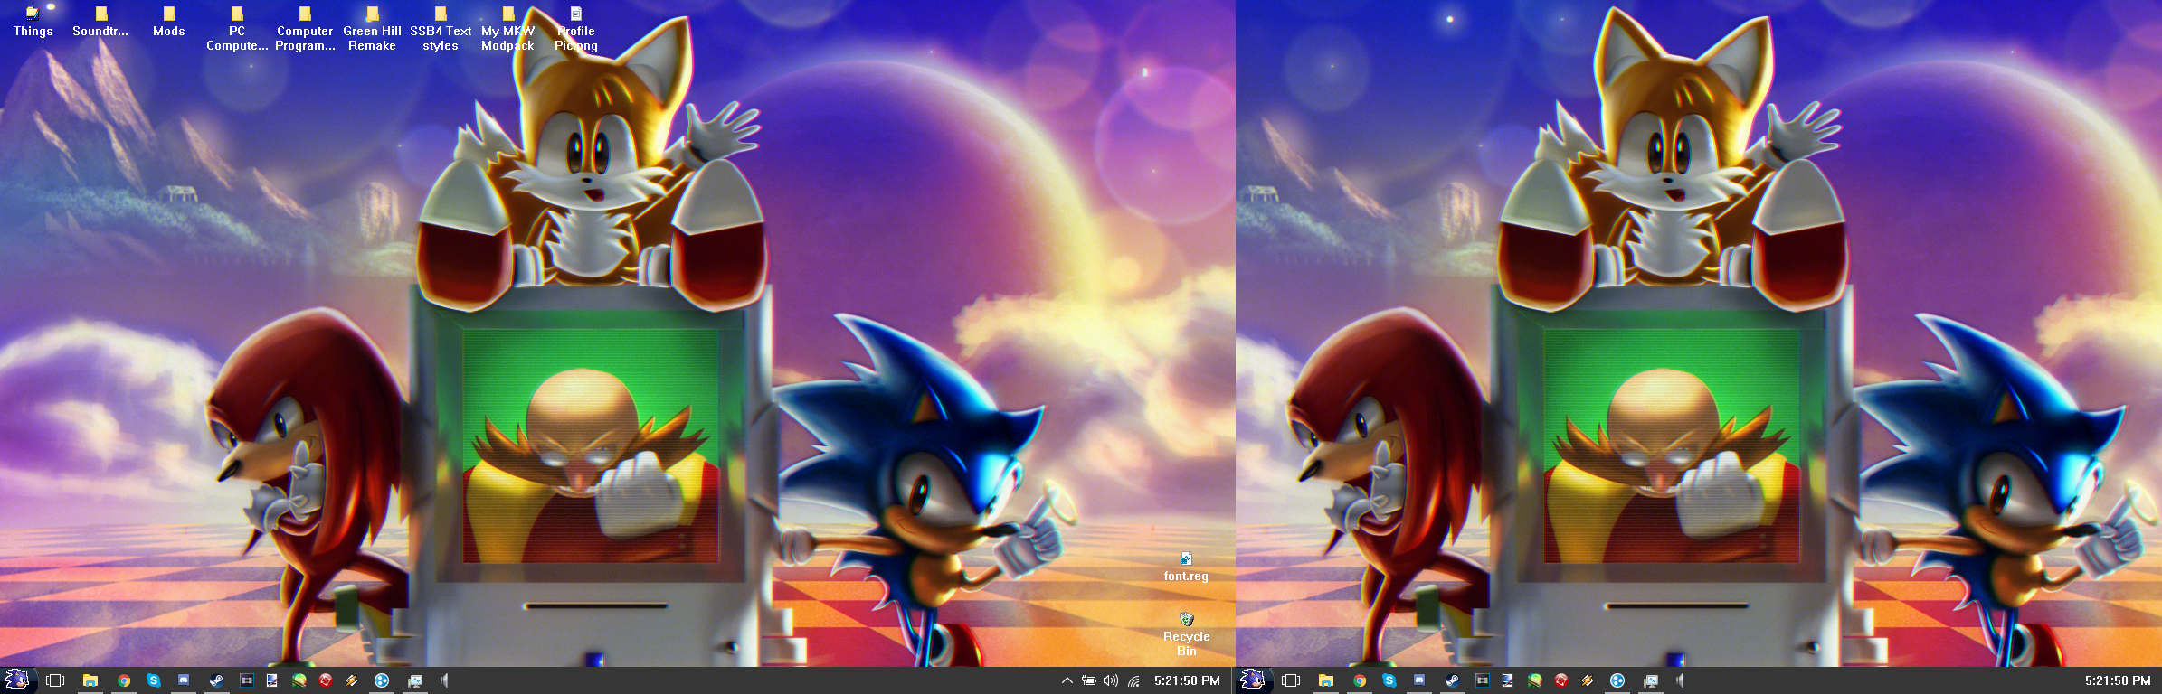
Task: Open Task View on the left taskbar
Action: pyautogui.click(x=55, y=680)
